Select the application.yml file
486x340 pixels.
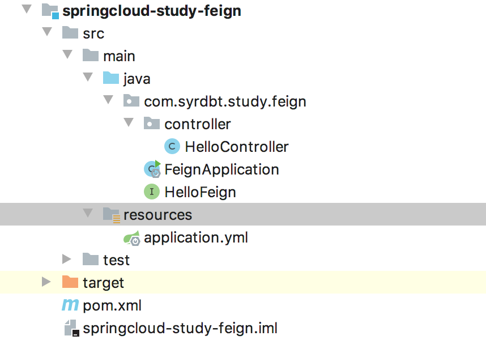click(197, 237)
